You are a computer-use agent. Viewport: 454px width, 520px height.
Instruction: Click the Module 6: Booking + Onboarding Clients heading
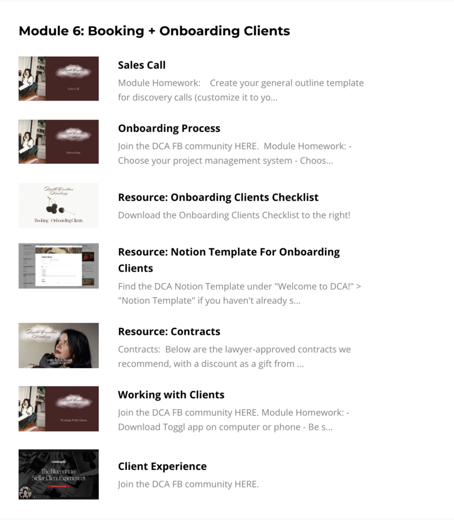154,31
